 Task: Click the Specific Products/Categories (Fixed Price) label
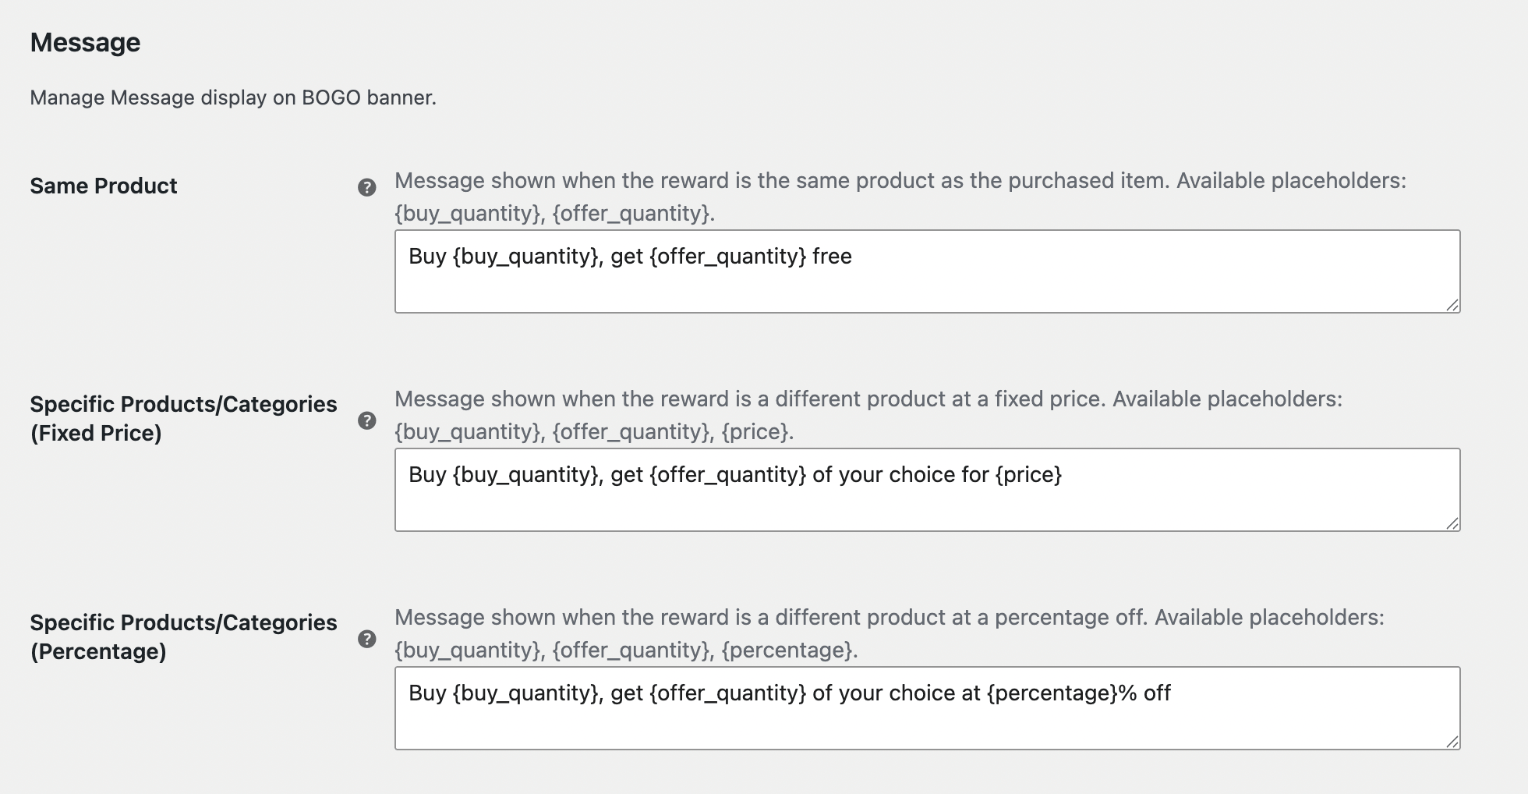pos(183,419)
